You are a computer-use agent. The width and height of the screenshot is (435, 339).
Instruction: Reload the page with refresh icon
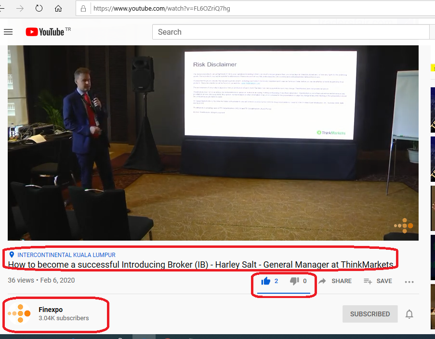[x=39, y=8]
